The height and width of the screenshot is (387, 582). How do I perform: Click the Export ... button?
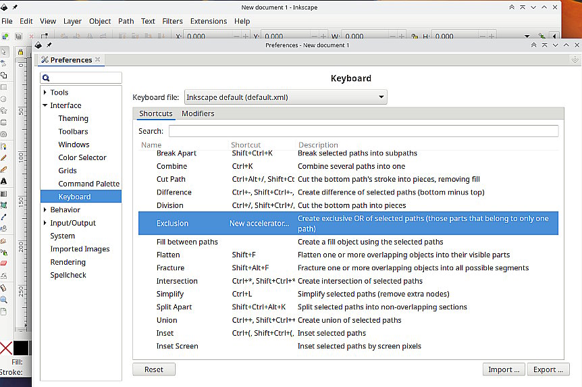[x=548, y=369]
